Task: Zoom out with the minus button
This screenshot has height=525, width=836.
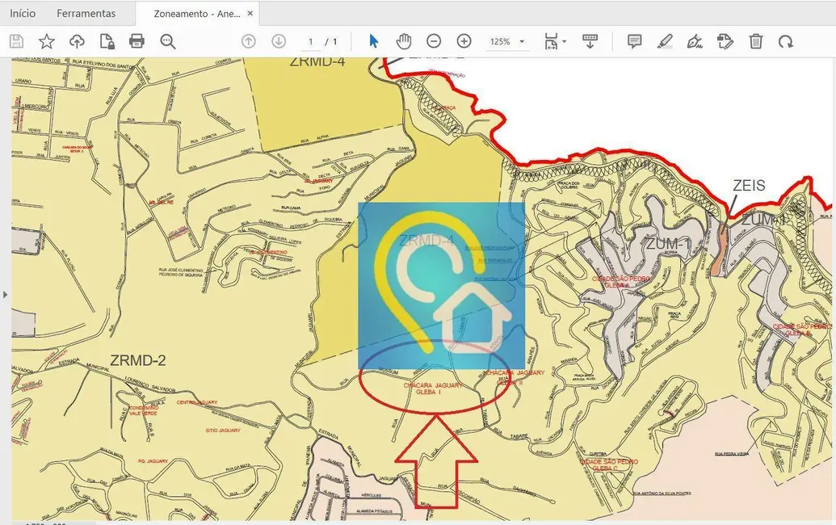Action: [434, 41]
